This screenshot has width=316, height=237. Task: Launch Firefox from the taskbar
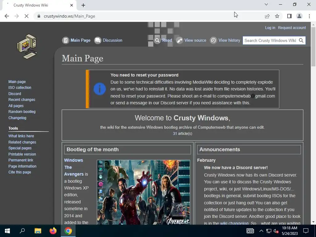(53, 231)
